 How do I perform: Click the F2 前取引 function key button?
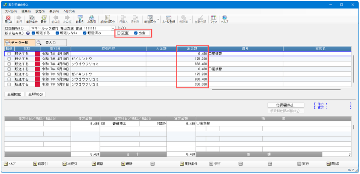tap(41, 164)
